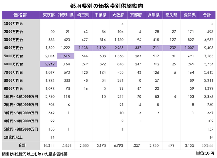Image resolution: width=217 pixels, height=158 pixels.
Task: Click the Tokyo total 14,311 cell
Action: click(49, 145)
